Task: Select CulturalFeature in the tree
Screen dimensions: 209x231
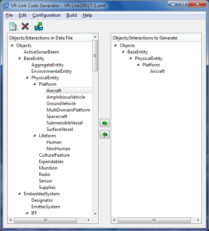Action: click(54, 155)
